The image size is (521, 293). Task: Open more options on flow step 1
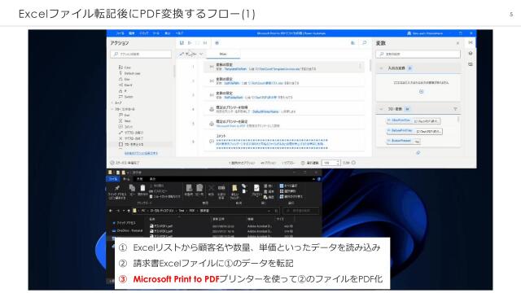[x=360, y=67]
